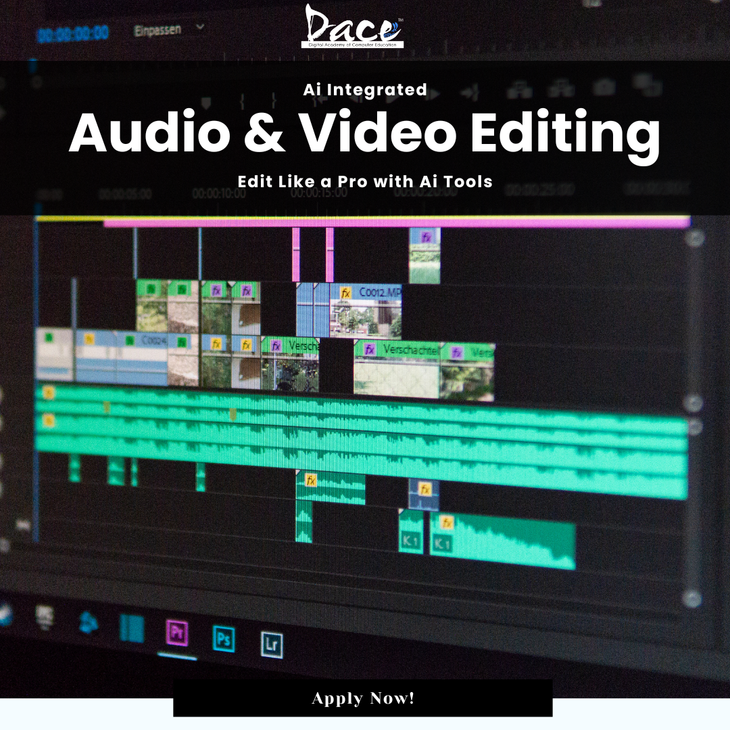Screen dimensions: 730x730
Task: Click the 00:00:05:00 mark on the time ruler
Action: coord(125,193)
